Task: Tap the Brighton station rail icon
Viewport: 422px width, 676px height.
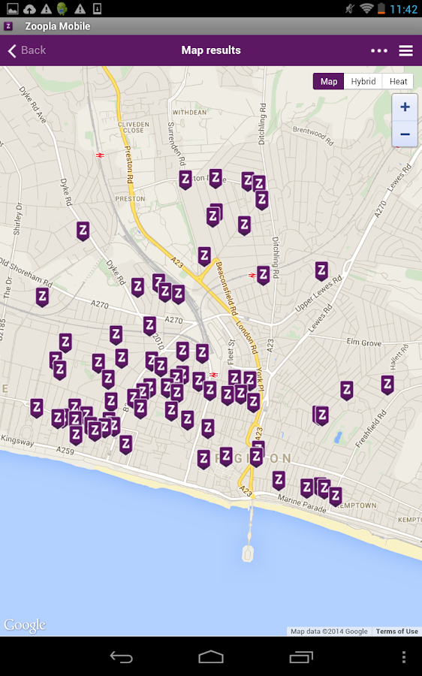Action: 213,375
